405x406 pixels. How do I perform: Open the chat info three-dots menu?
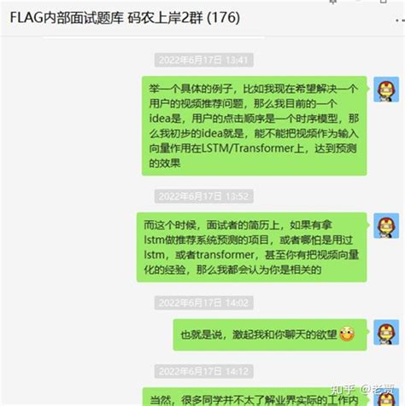tap(400, 20)
